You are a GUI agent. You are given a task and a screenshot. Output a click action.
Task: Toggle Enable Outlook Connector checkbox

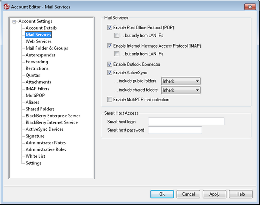[110, 64]
